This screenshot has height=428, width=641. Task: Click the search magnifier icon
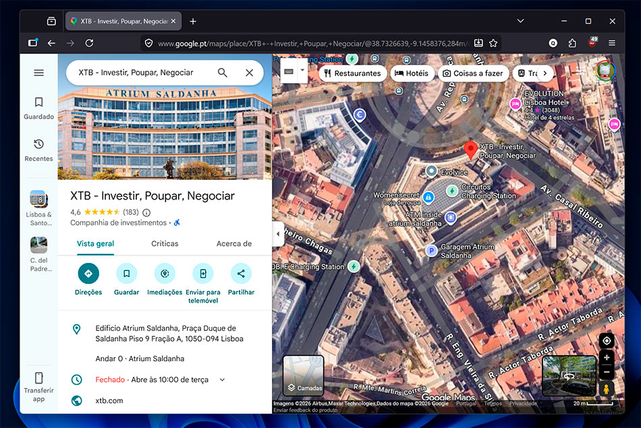223,73
